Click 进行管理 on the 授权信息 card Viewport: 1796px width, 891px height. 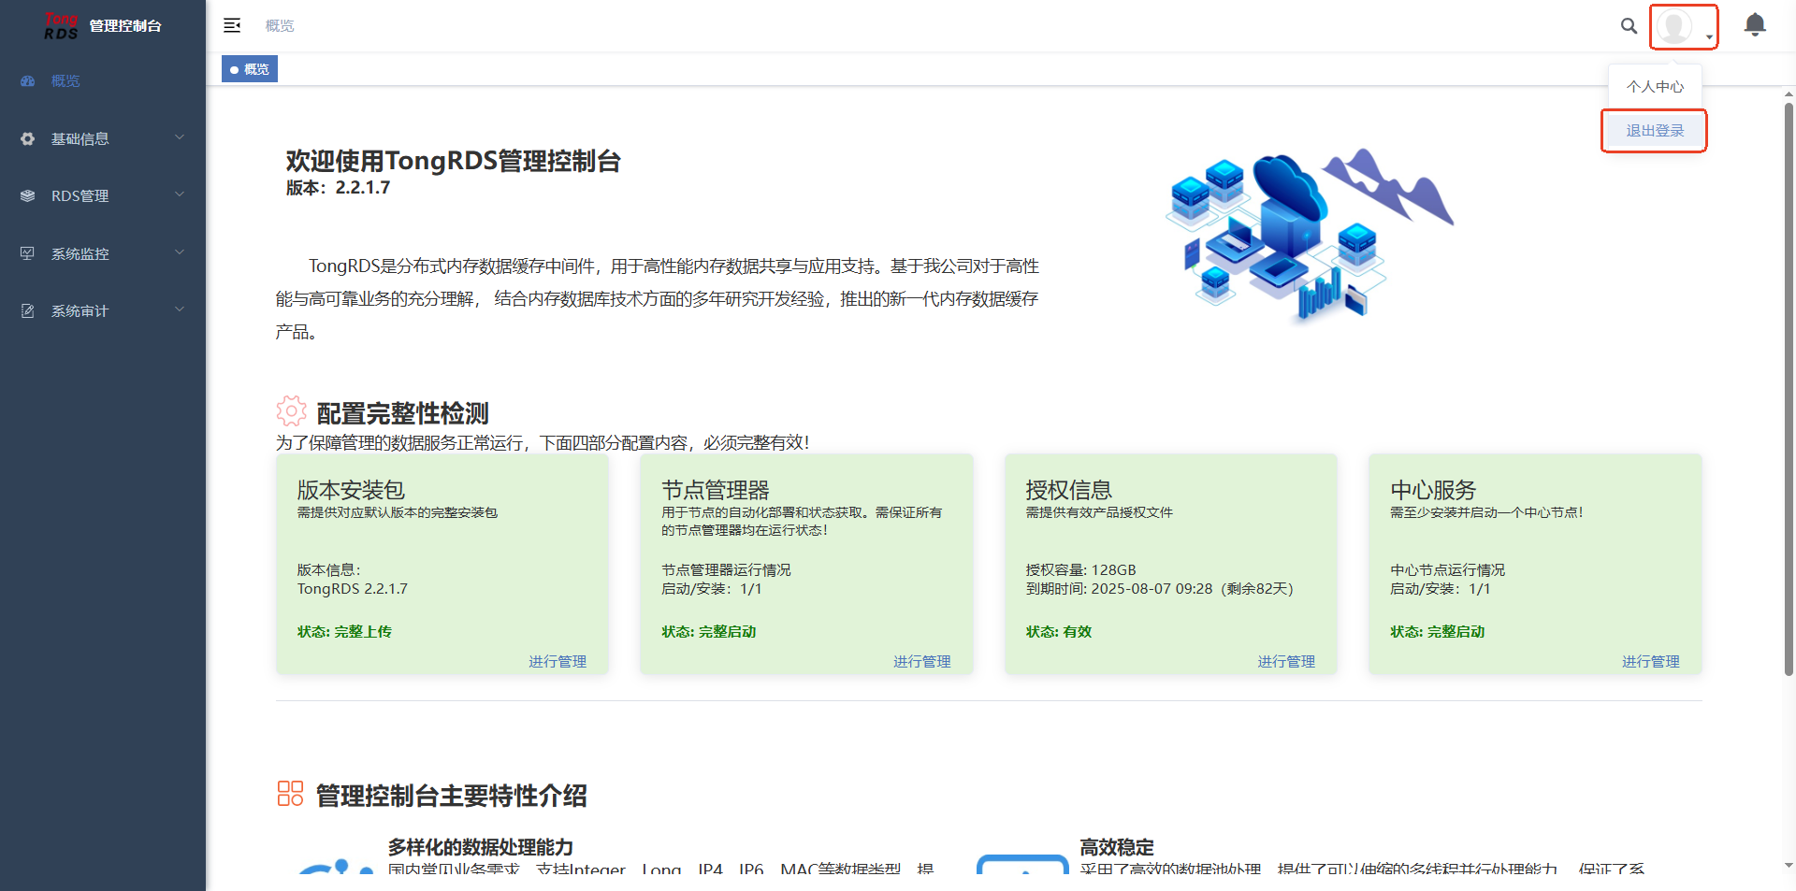[x=1286, y=662]
